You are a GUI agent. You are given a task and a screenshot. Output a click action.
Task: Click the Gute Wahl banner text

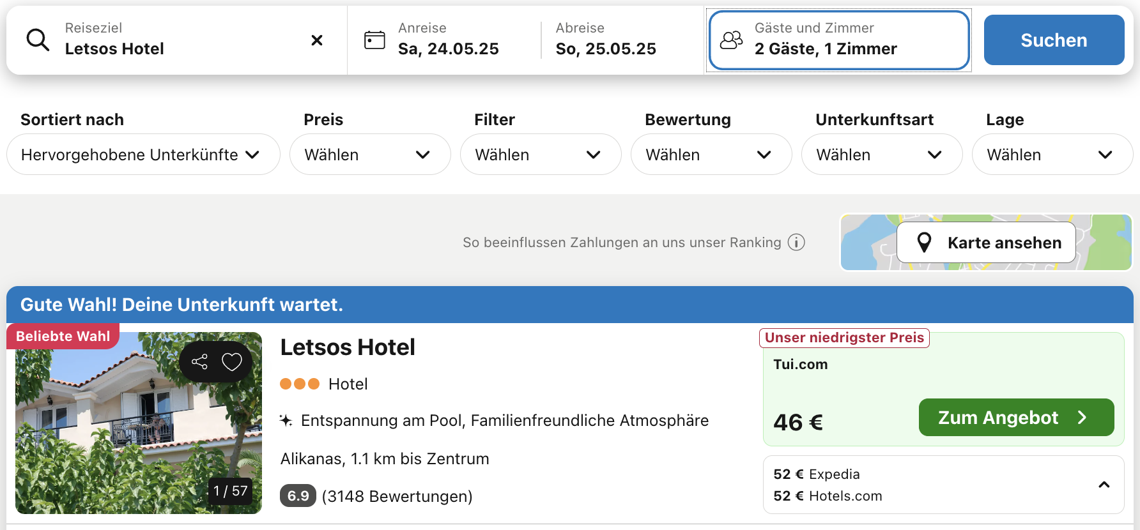click(181, 305)
